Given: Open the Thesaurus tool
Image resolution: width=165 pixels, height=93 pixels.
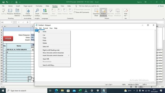Looking at the screenshot, I should point(10,12).
